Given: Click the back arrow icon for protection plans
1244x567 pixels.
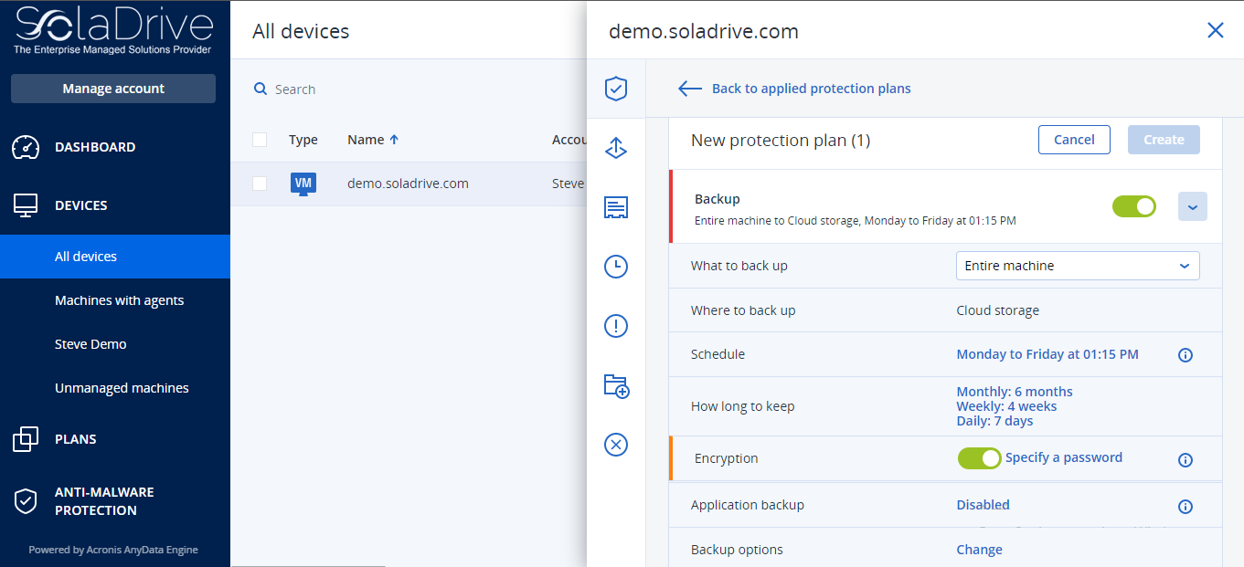Looking at the screenshot, I should click(690, 89).
